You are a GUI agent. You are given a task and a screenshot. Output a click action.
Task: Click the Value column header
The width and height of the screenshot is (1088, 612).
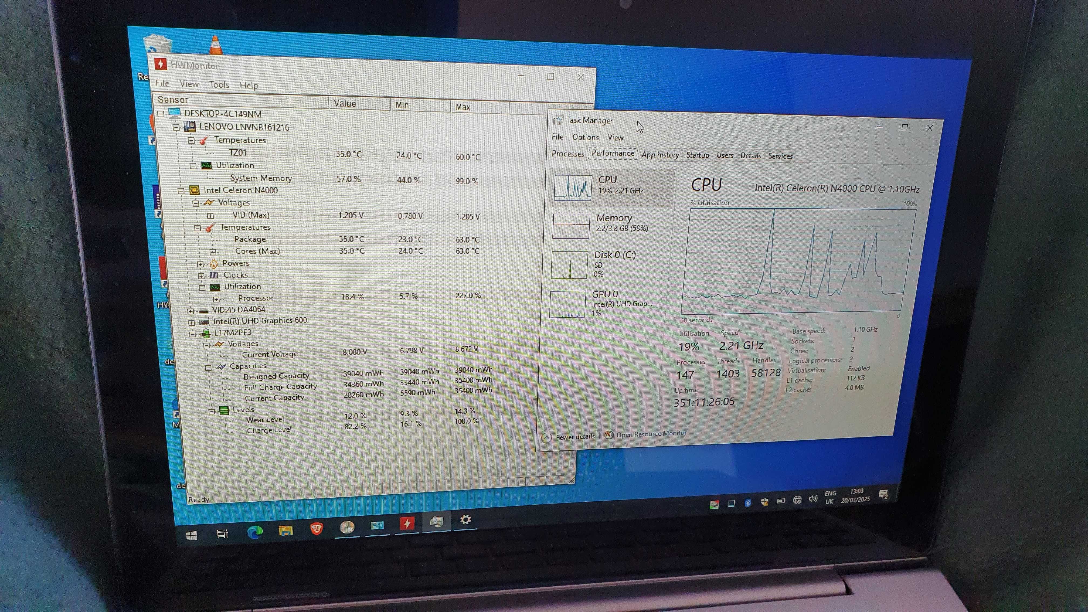359,103
